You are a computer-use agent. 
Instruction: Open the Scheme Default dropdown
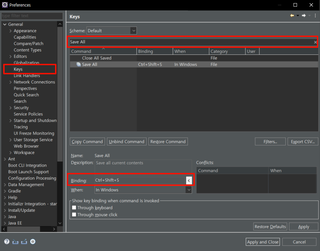click(x=134, y=31)
